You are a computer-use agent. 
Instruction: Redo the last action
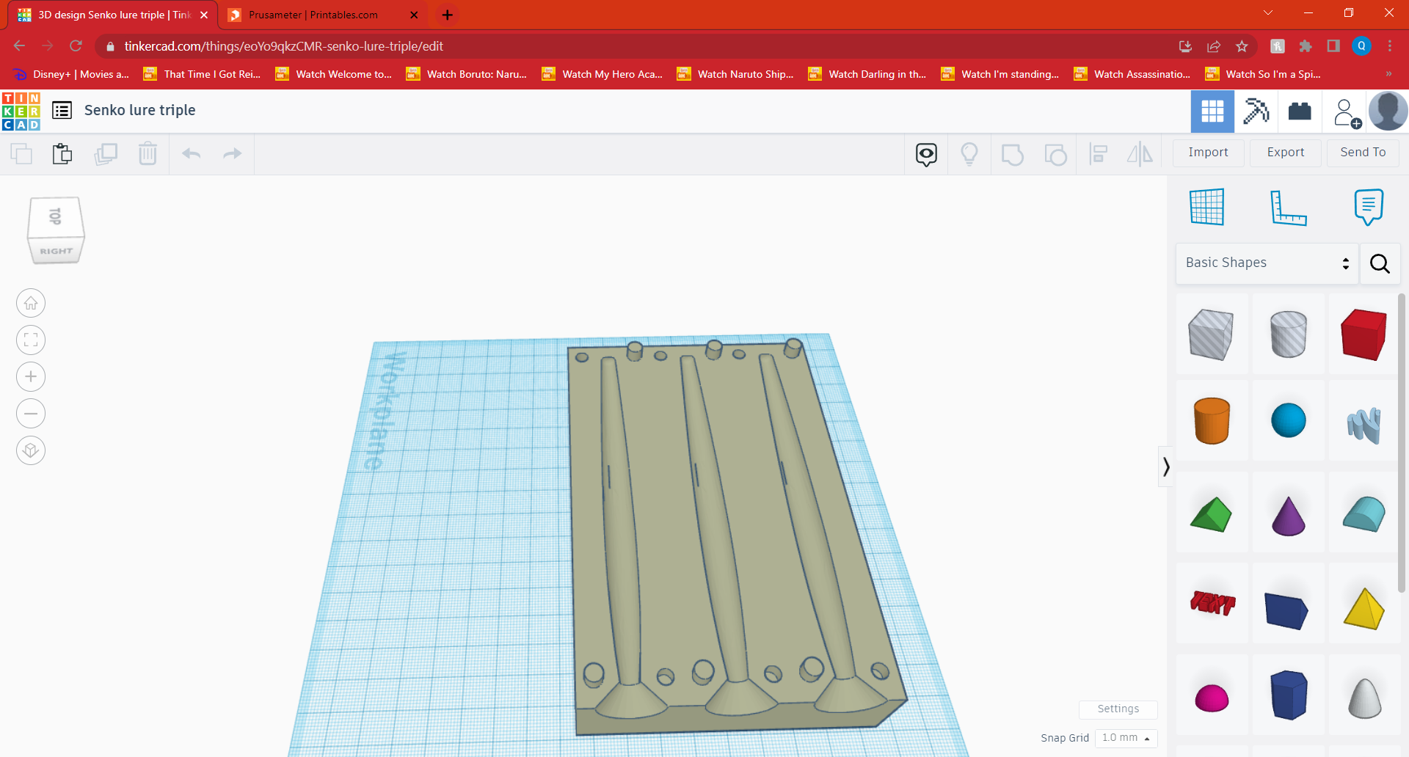point(233,154)
